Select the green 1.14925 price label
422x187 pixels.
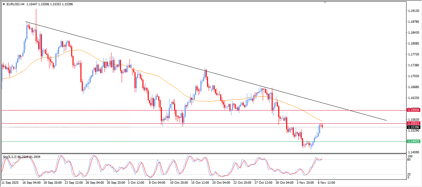point(413,141)
